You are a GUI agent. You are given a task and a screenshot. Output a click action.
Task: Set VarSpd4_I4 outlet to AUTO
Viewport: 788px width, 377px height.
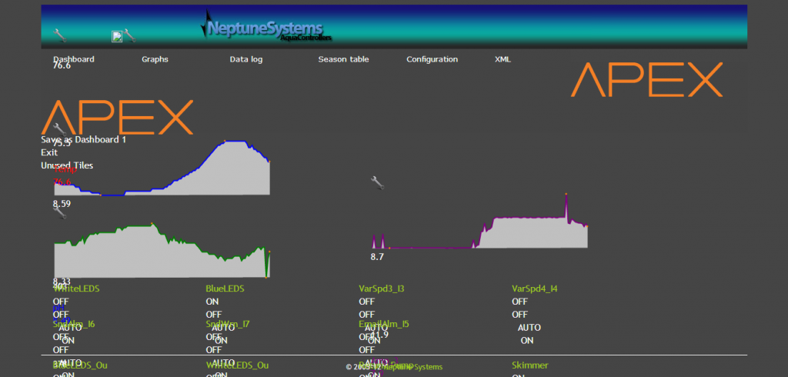coord(529,328)
